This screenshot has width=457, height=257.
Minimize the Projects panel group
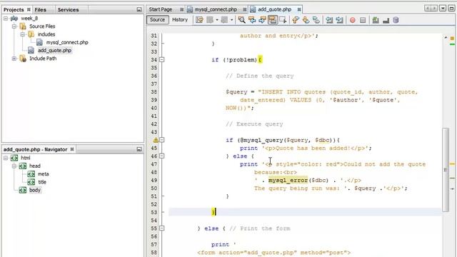[x=139, y=9]
